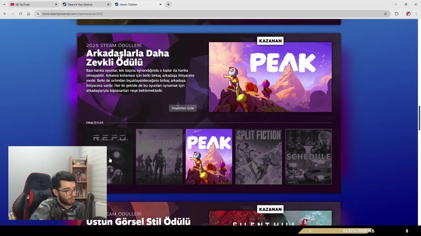Open the browser three-dot menu
This screenshot has width=421, height=236.
tap(416, 14)
